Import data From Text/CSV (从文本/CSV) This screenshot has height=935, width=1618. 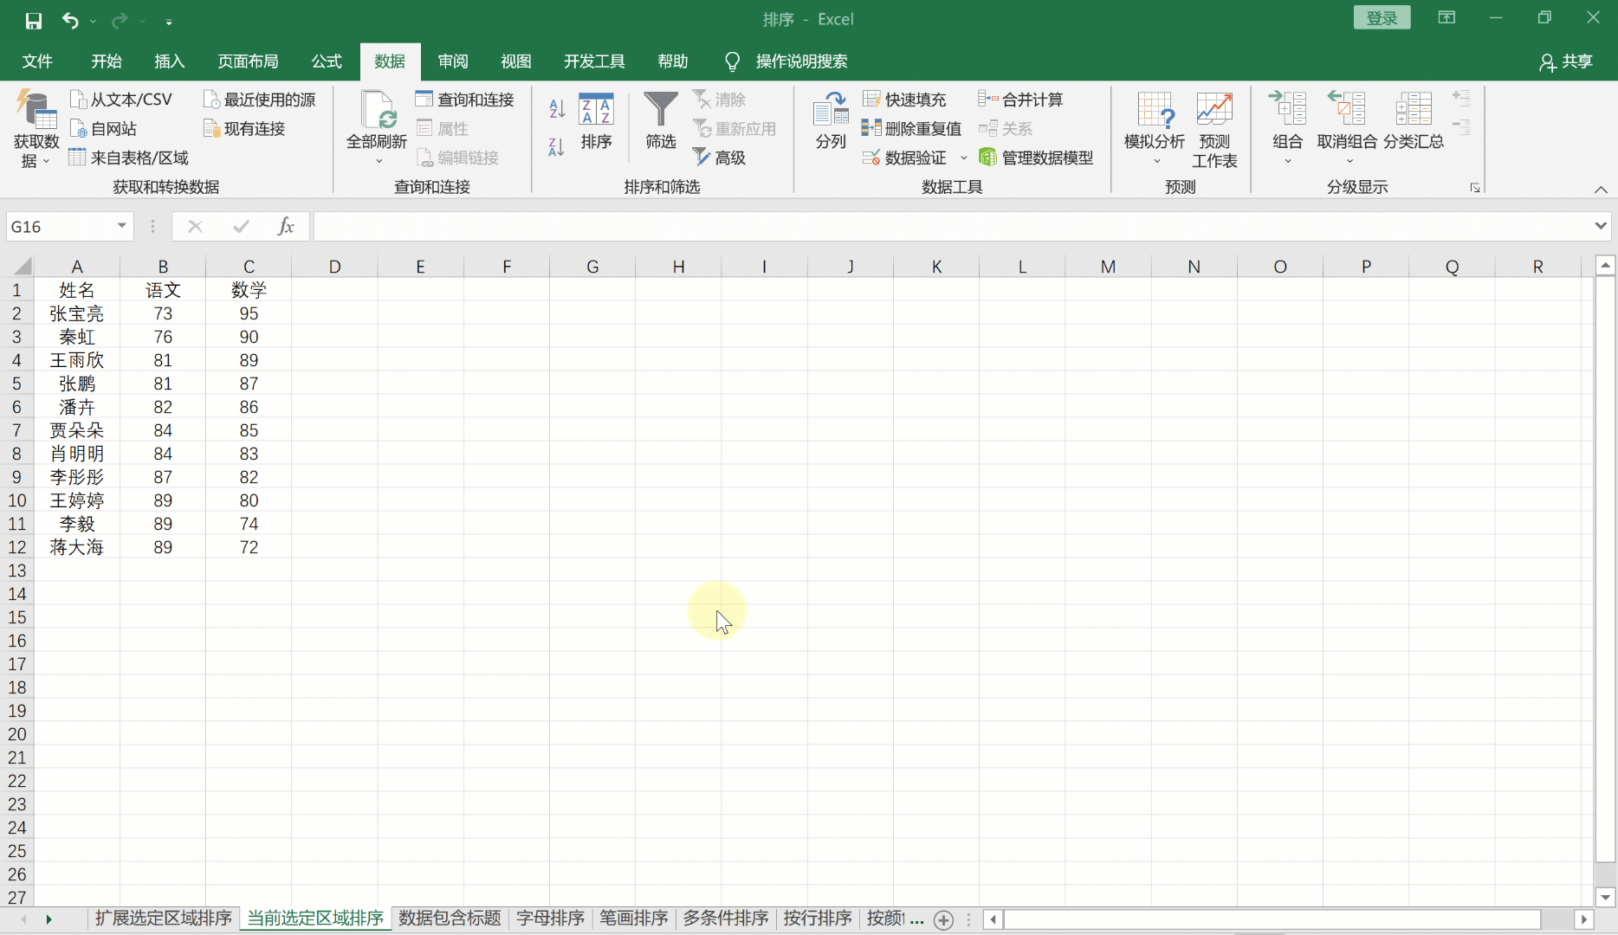[x=120, y=100]
